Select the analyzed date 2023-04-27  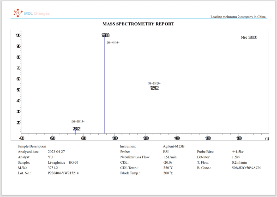click(x=57, y=152)
